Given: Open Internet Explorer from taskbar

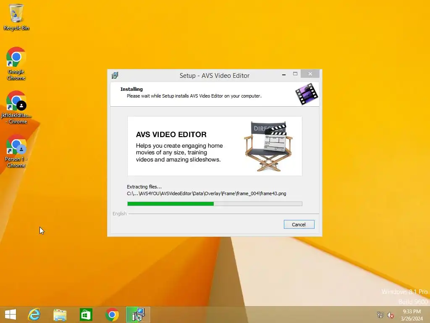Looking at the screenshot, I should click(34, 315).
